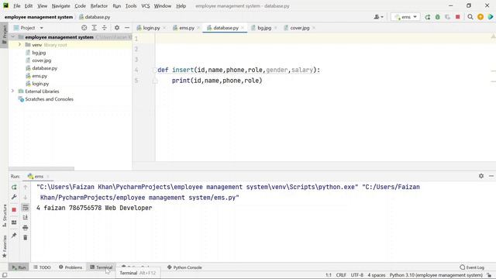Open the Problems tool window
The image size is (496, 279).
pyautogui.click(x=71, y=267)
